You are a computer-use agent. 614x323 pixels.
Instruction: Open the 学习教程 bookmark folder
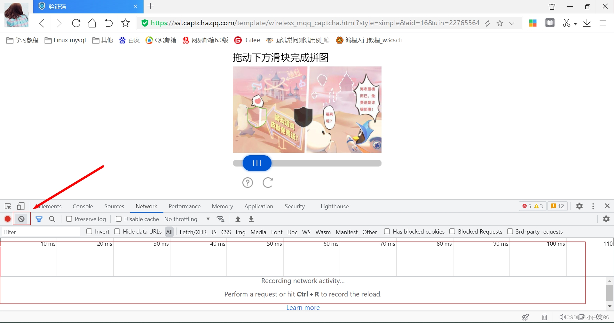[22, 40]
